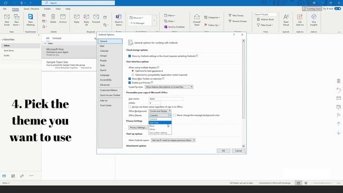The image size is (343, 193).
Task: Open the Filter Email dropdown
Action: 265,25
